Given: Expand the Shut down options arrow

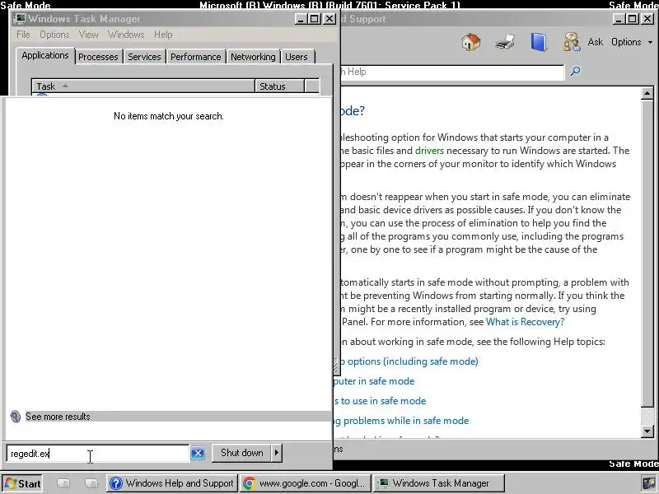Looking at the screenshot, I should (x=277, y=453).
